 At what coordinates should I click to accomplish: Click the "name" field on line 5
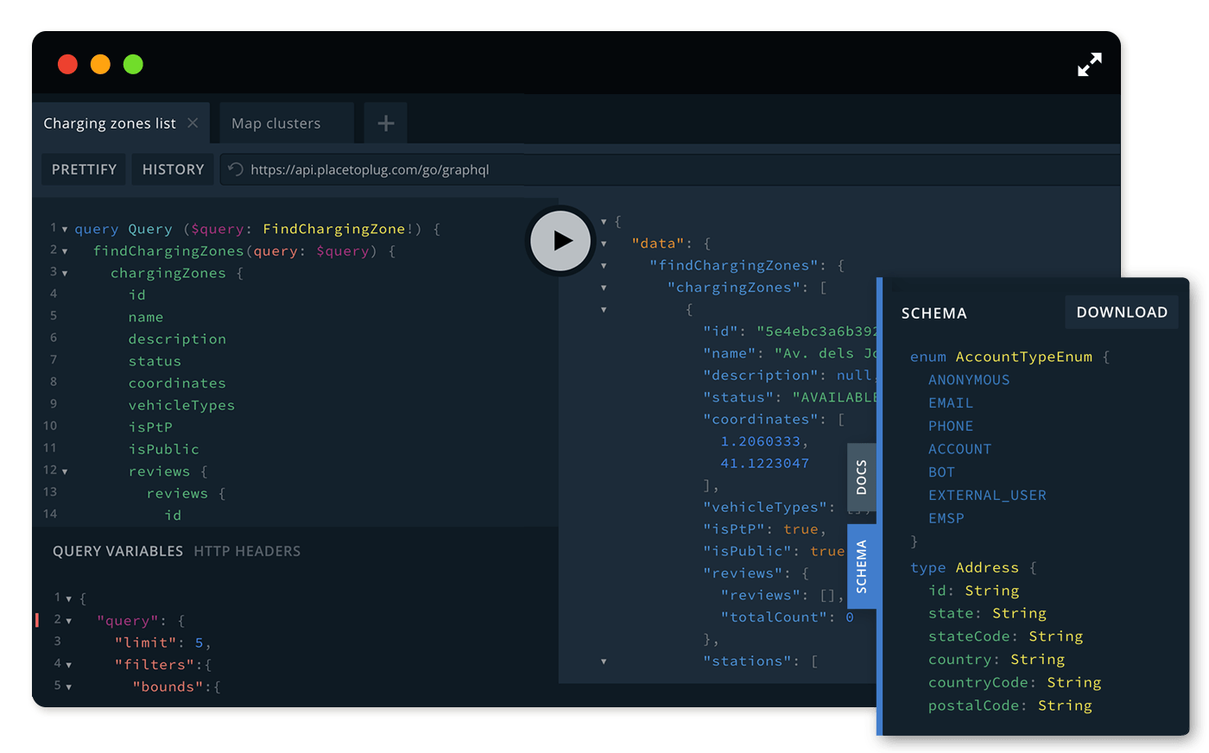pyautogui.click(x=146, y=317)
